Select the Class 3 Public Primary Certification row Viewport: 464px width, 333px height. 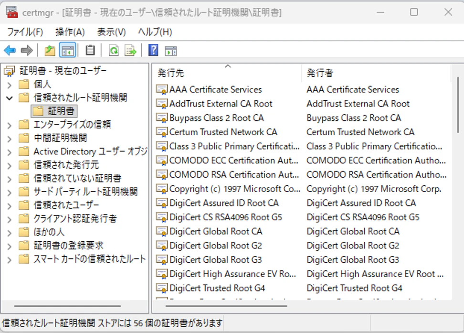303,146
